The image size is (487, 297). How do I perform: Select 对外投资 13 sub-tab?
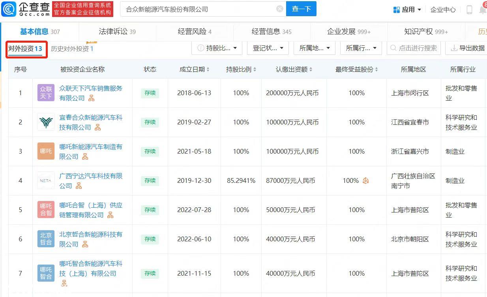click(x=25, y=49)
